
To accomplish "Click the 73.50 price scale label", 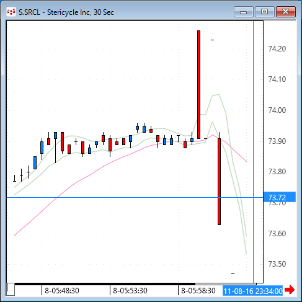I will tap(277, 264).
